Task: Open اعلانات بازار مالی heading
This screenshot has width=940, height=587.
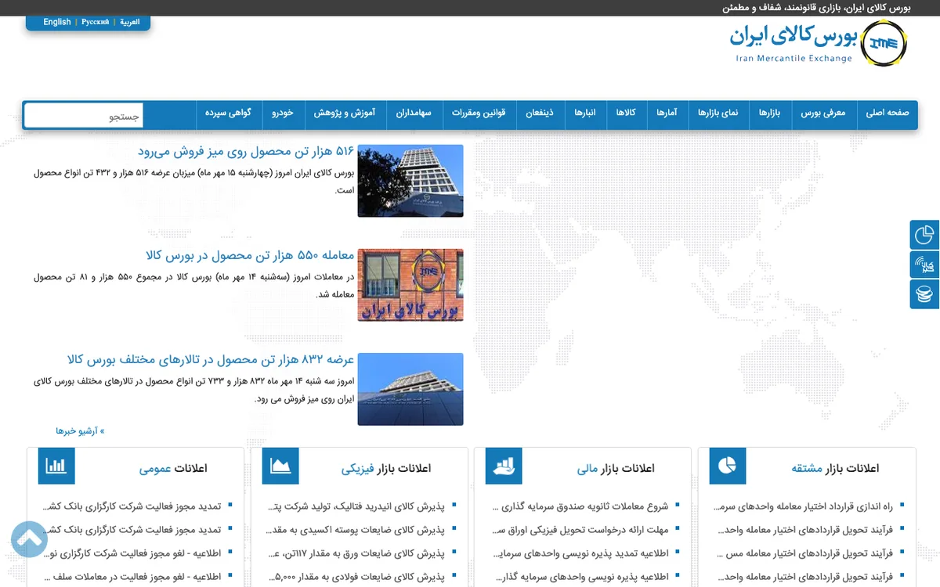Action: pyautogui.click(x=616, y=468)
